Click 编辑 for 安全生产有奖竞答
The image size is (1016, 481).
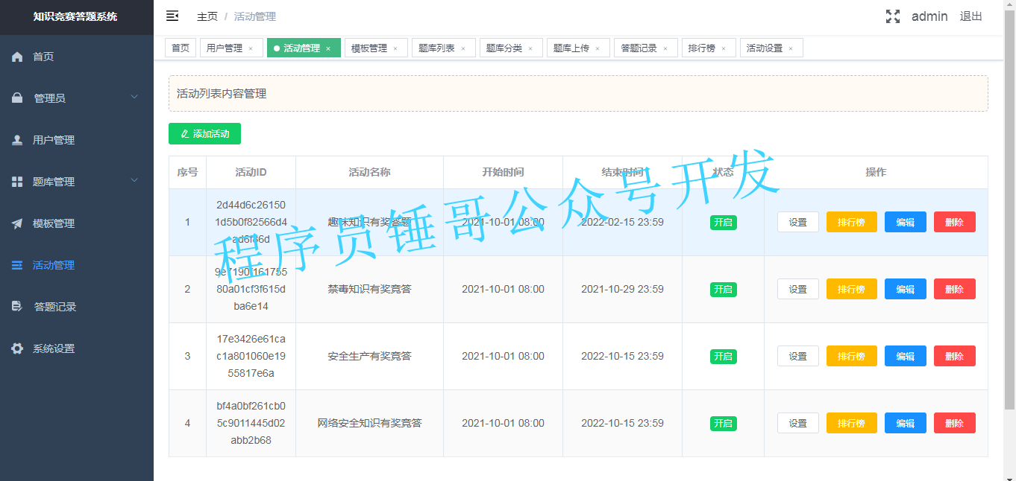[906, 356]
